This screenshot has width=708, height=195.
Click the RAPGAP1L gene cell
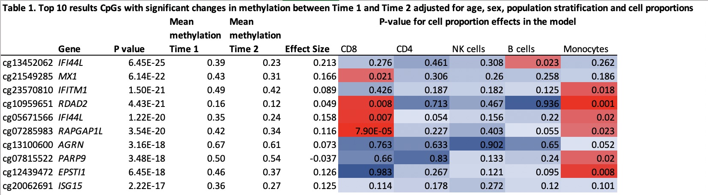coord(80,131)
